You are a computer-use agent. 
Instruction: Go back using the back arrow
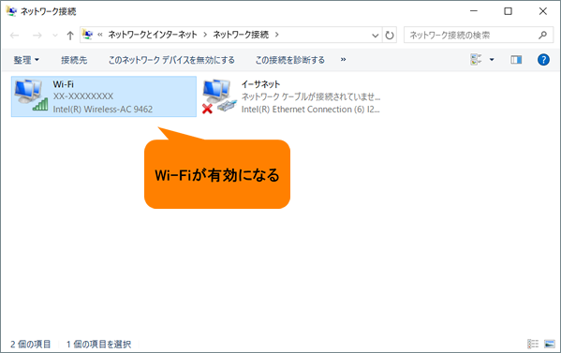click(15, 35)
